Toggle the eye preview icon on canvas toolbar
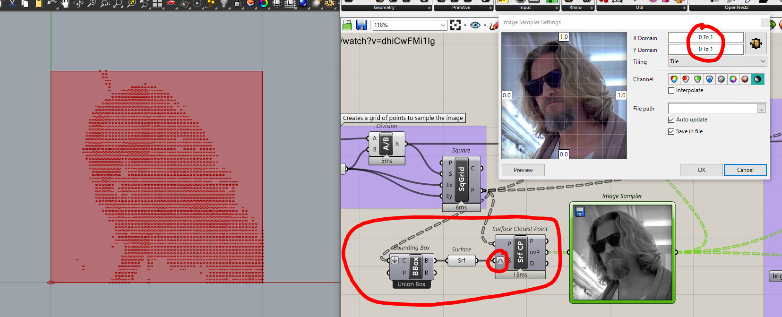 (475, 25)
